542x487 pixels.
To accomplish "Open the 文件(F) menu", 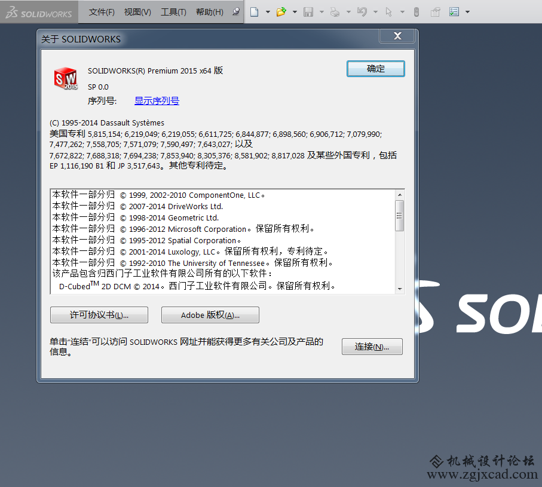I will 102,12.
